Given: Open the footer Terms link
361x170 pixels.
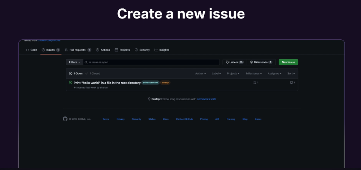Looking at the screenshot, I should pos(106,119).
